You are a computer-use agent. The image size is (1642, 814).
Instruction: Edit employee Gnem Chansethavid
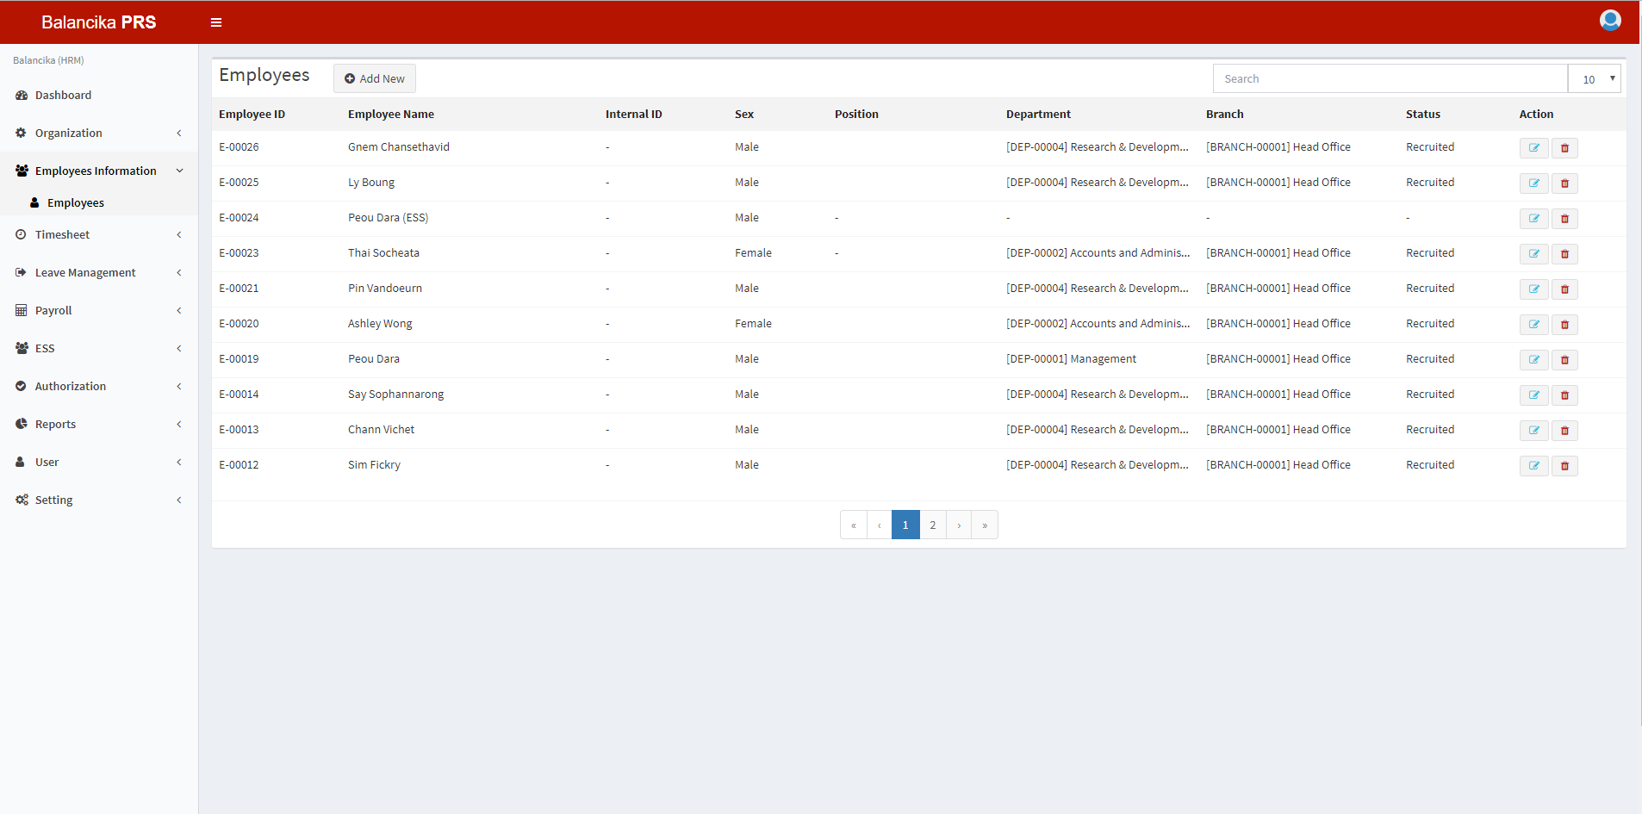coord(1533,148)
